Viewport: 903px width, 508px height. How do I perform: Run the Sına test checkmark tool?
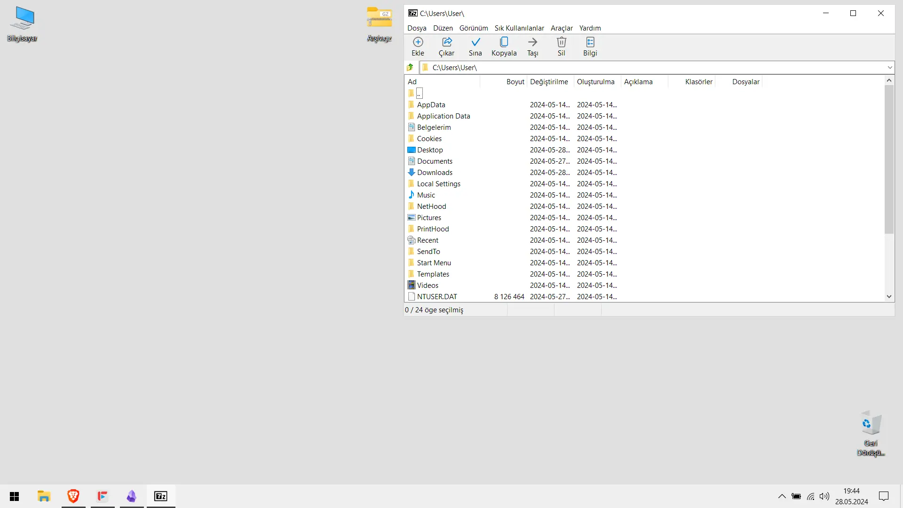(x=475, y=47)
